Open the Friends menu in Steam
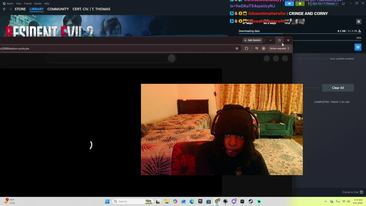Image resolution: width=366 pixels, height=206 pixels. click(28, 3)
